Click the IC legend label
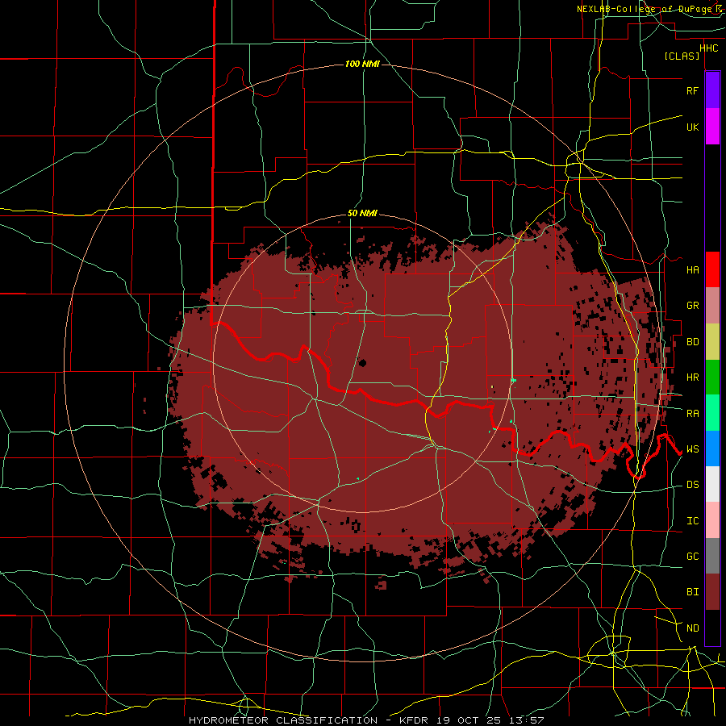 click(x=692, y=521)
